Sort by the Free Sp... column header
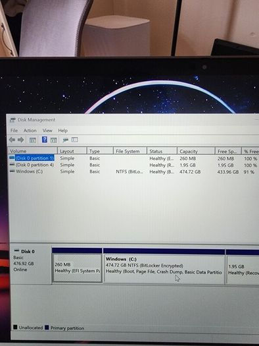The width and height of the screenshot is (259, 346). pos(228,152)
